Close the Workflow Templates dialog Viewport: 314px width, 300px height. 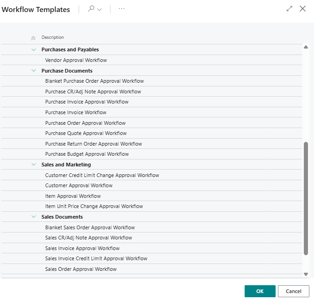(303, 9)
